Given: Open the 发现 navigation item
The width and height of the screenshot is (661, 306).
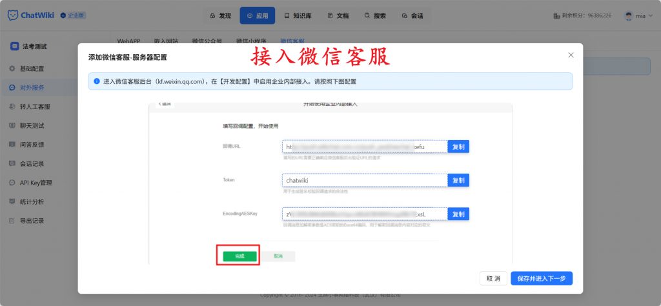Looking at the screenshot, I should [221, 15].
